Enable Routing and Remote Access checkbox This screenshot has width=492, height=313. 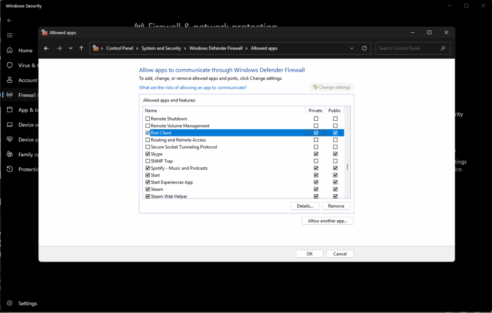[x=148, y=140]
